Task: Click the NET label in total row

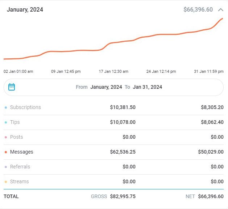Action: pyautogui.click(x=190, y=196)
